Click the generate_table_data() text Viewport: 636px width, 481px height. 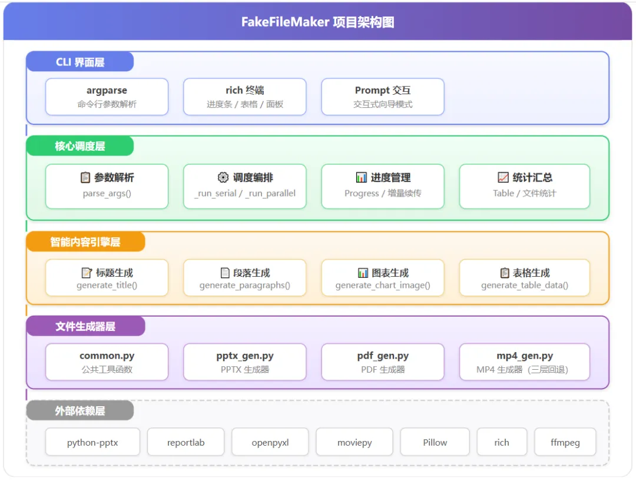[525, 286]
